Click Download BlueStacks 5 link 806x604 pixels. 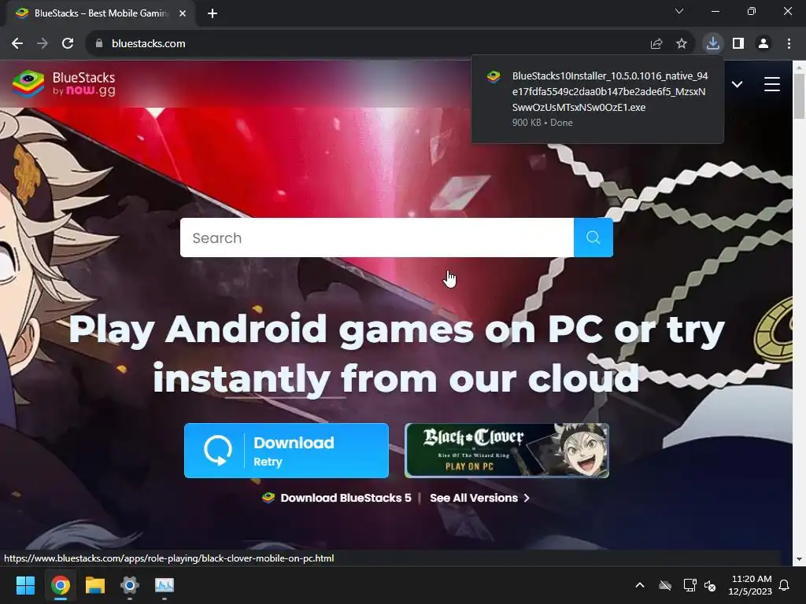click(x=337, y=498)
